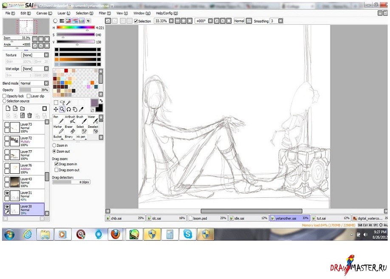Show Layer73 via its visibility box
390x279 pixels.
click(7, 124)
